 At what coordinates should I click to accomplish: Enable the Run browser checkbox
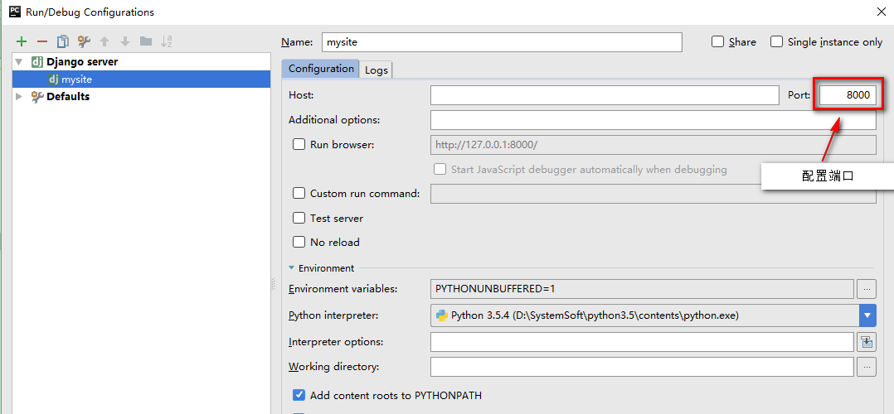(x=299, y=144)
